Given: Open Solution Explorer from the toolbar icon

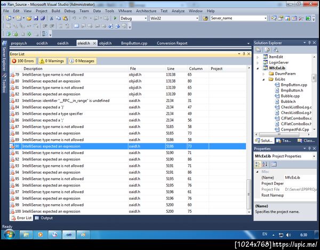Looking at the screenshot, I should (274, 18).
